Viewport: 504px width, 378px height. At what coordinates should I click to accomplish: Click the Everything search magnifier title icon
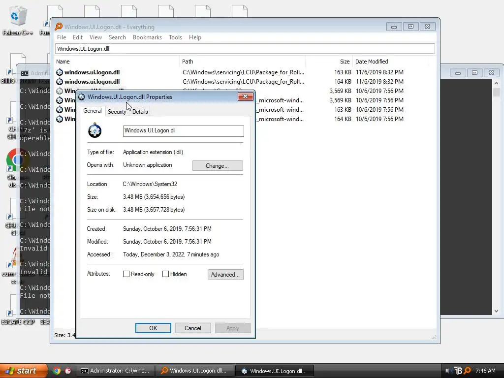pos(59,27)
